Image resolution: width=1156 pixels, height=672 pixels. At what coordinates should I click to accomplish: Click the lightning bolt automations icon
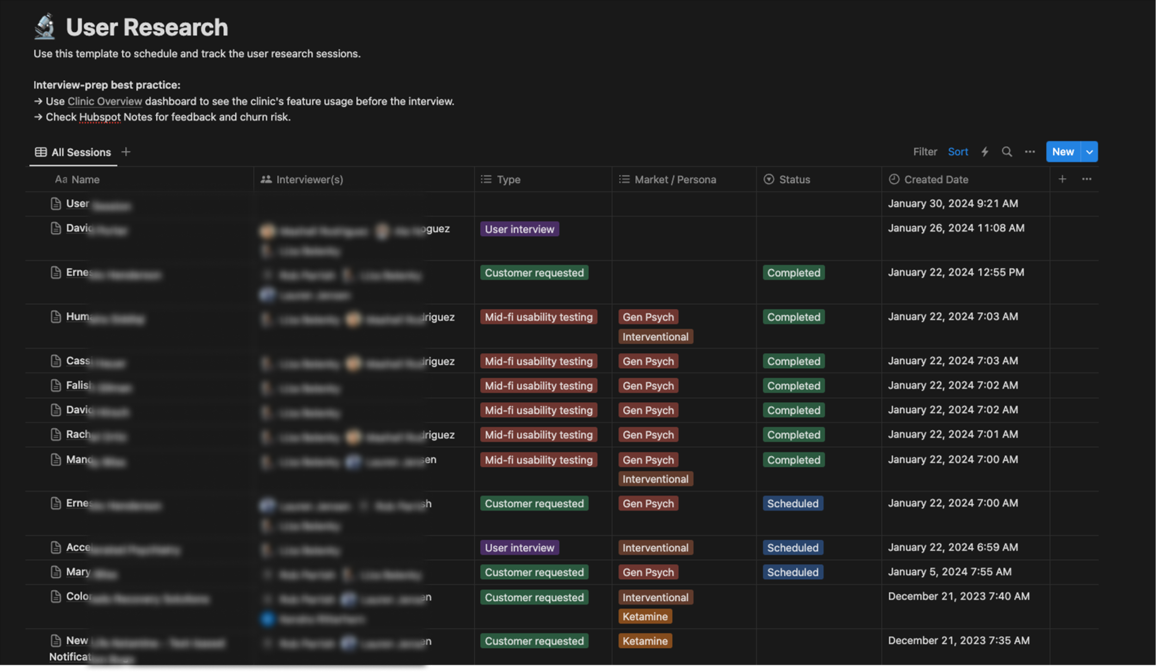(984, 152)
